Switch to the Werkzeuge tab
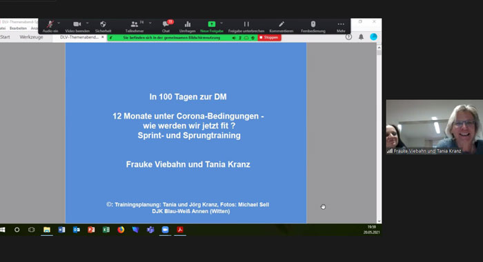 [32, 37]
